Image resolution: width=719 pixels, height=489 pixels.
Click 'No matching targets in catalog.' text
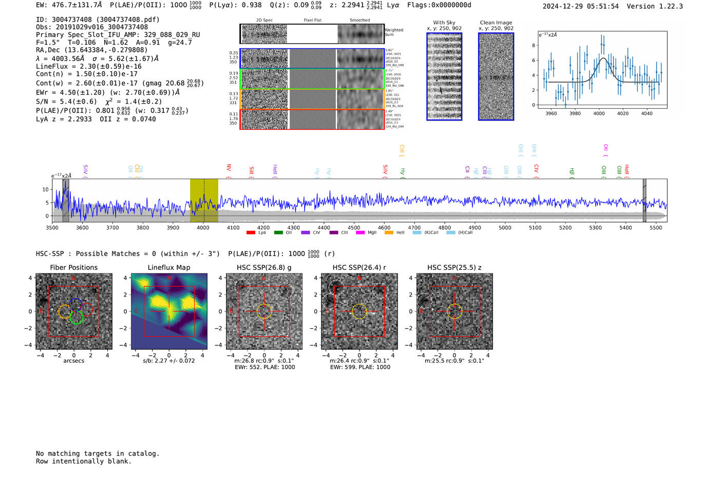[98, 454]
